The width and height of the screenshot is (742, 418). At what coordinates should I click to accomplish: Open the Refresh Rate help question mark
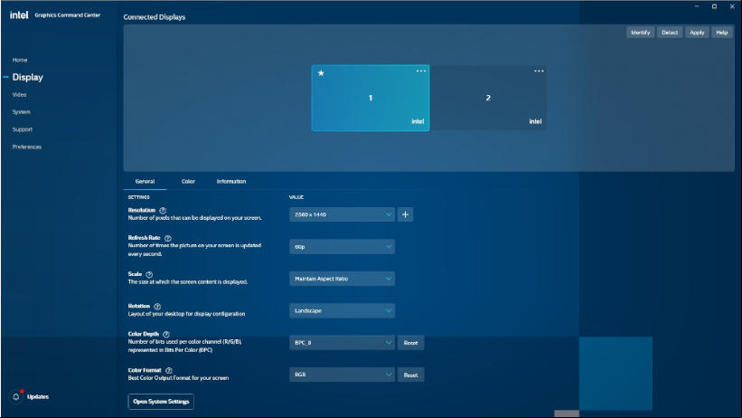[x=167, y=238]
